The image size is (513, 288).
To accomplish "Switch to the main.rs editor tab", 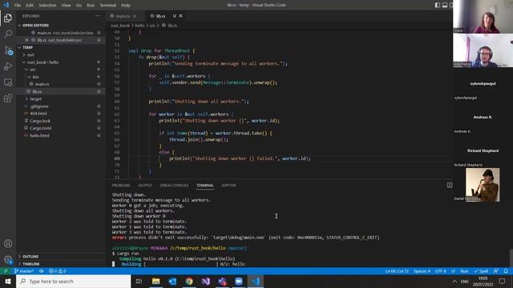I will click(123, 16).
